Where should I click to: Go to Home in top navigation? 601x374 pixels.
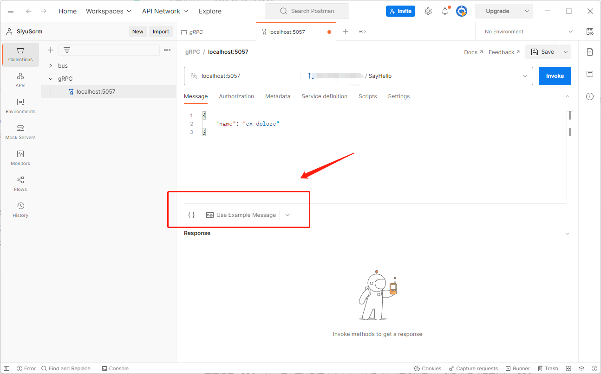click(67, 11)
